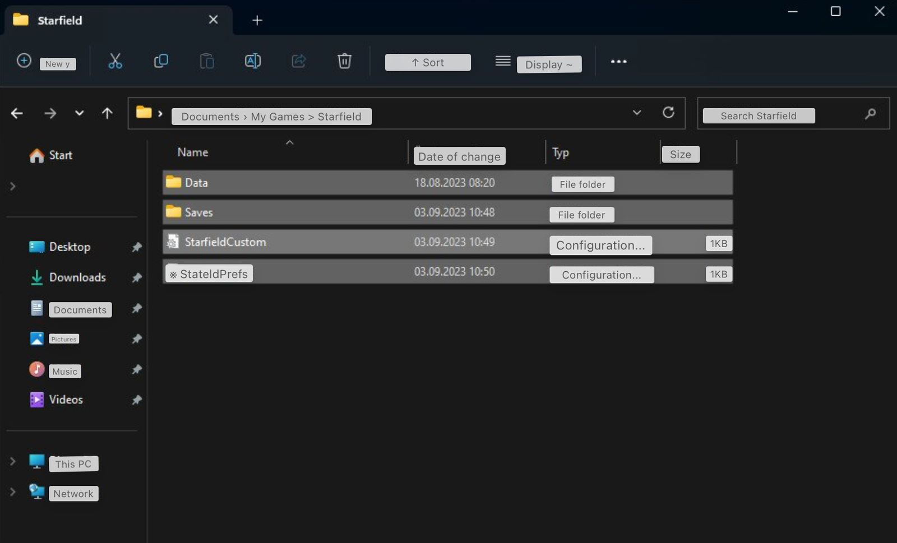Sort by the Name column header

coord(193,152)
